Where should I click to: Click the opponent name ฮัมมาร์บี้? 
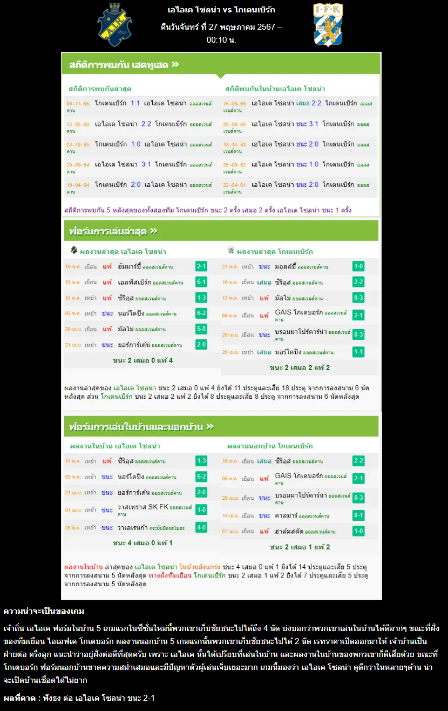130,266
